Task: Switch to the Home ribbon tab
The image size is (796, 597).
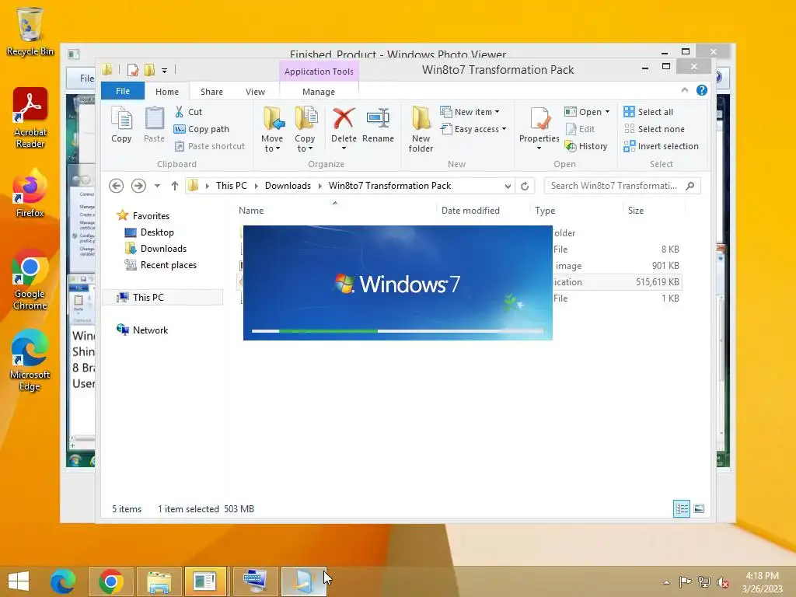Action: pos(167,92)
